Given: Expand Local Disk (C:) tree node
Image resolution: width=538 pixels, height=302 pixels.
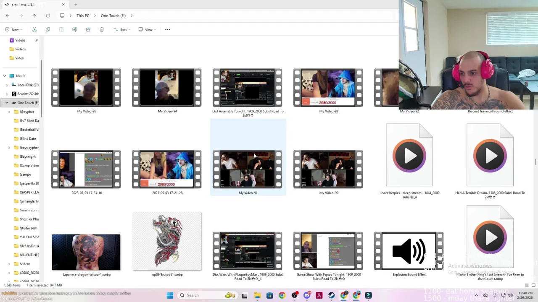Looking at the screenshot, I should pos(7,85).
